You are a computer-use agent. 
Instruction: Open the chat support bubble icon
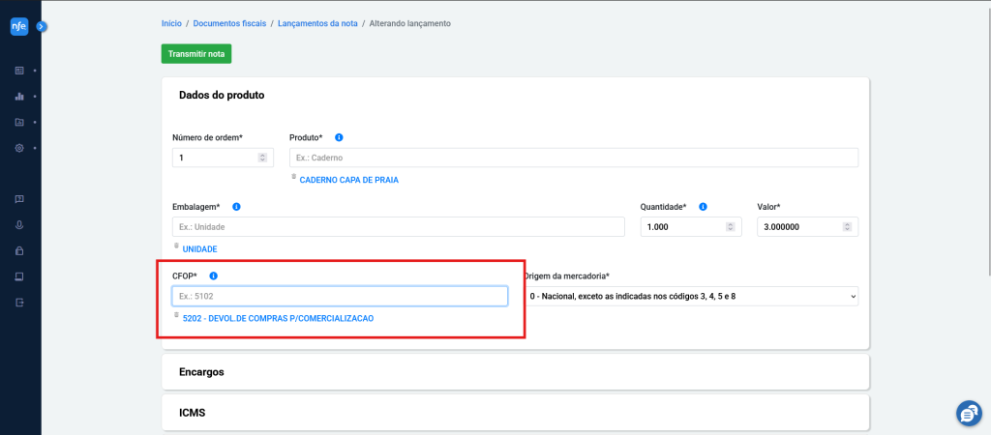[x=968, y=414]
